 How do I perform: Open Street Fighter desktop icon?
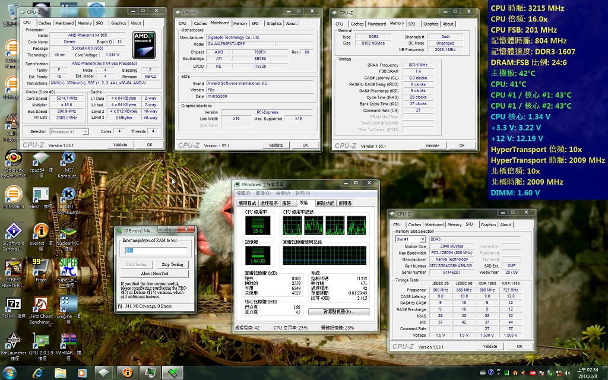[x=14, y=273]
